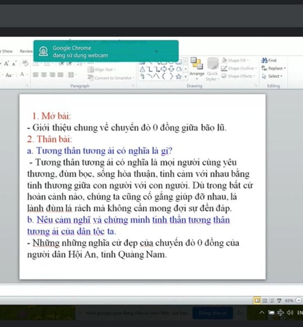Viewport: 303px width, 327px height.
Task: Select the scribble shape
Action: 142,76
